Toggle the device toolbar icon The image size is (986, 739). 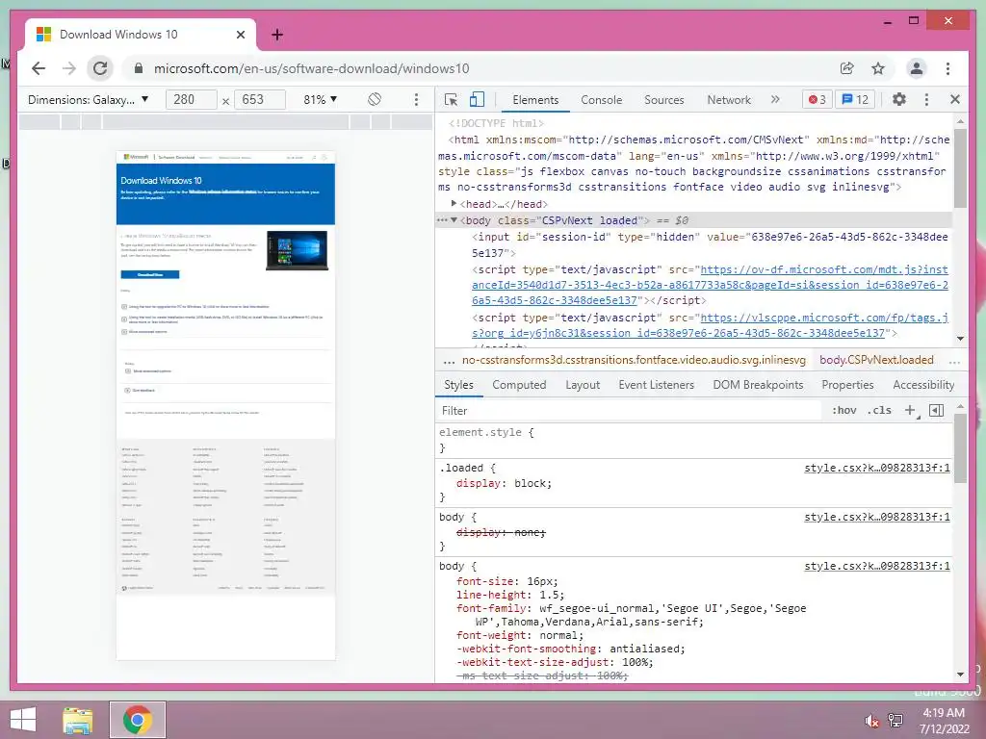pos(478,99)
